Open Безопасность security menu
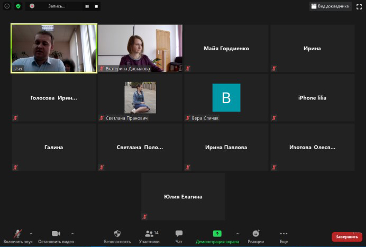The image size is (366, 247). pos(117,236)
